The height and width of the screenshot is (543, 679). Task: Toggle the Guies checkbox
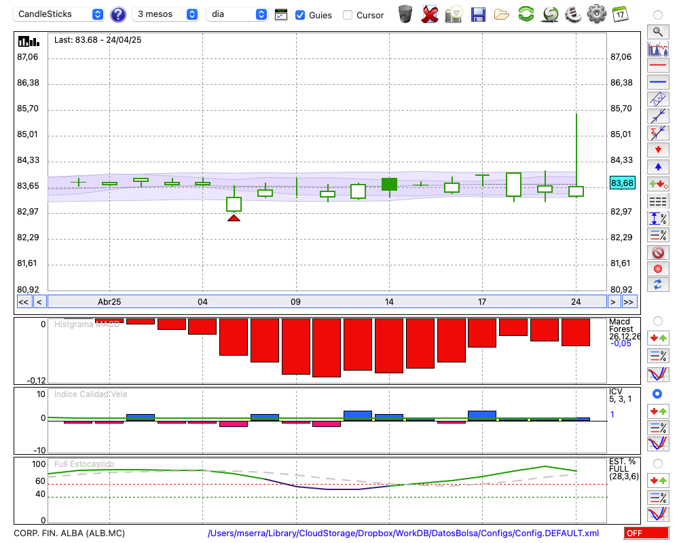(x=299, y=15)
